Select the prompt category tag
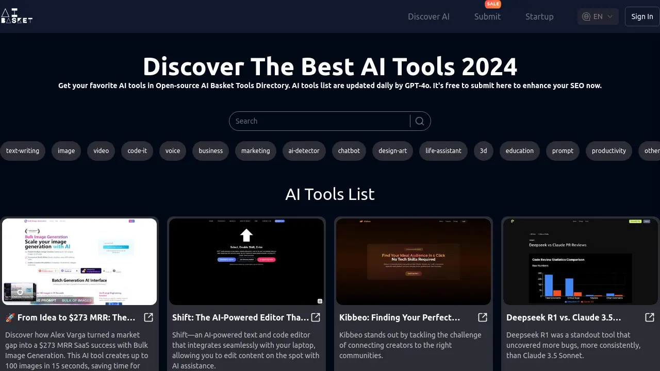The height and width of the screenshot is (371, 660). [x=563, y=151]
